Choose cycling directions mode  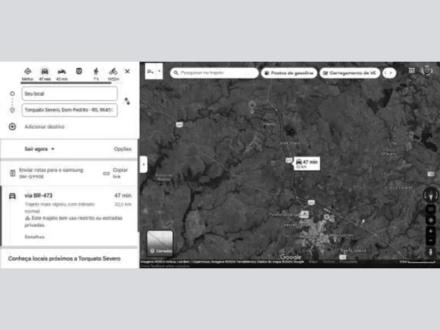[113, 74]
